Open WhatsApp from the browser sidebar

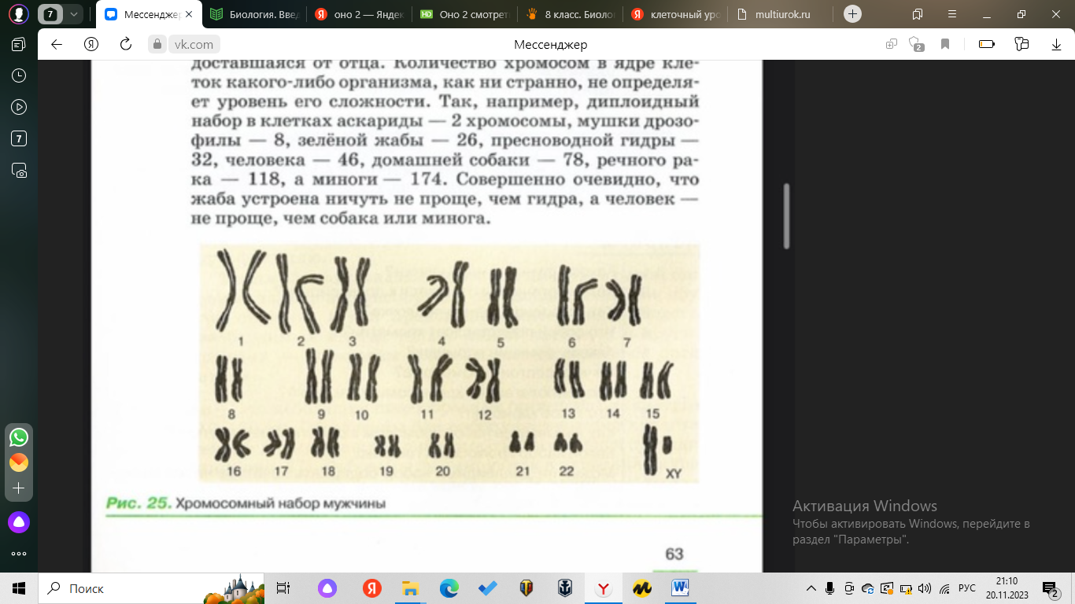click(19, 437)
